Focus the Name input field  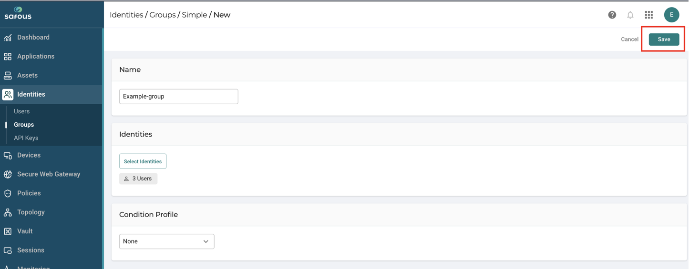click(x=178, y=96)
